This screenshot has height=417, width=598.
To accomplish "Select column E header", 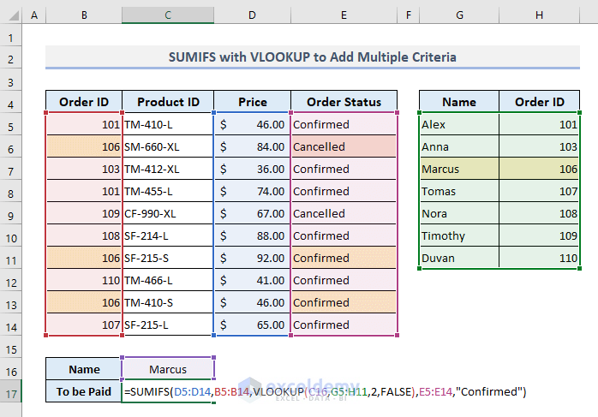I will tap(344, 15).
